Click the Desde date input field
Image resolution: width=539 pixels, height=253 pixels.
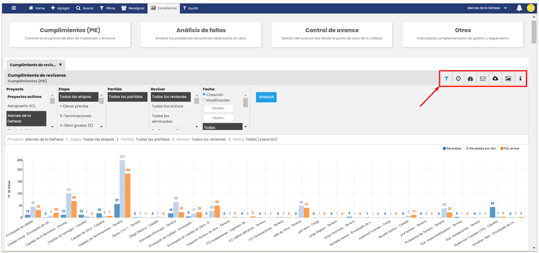pos(219,108)
